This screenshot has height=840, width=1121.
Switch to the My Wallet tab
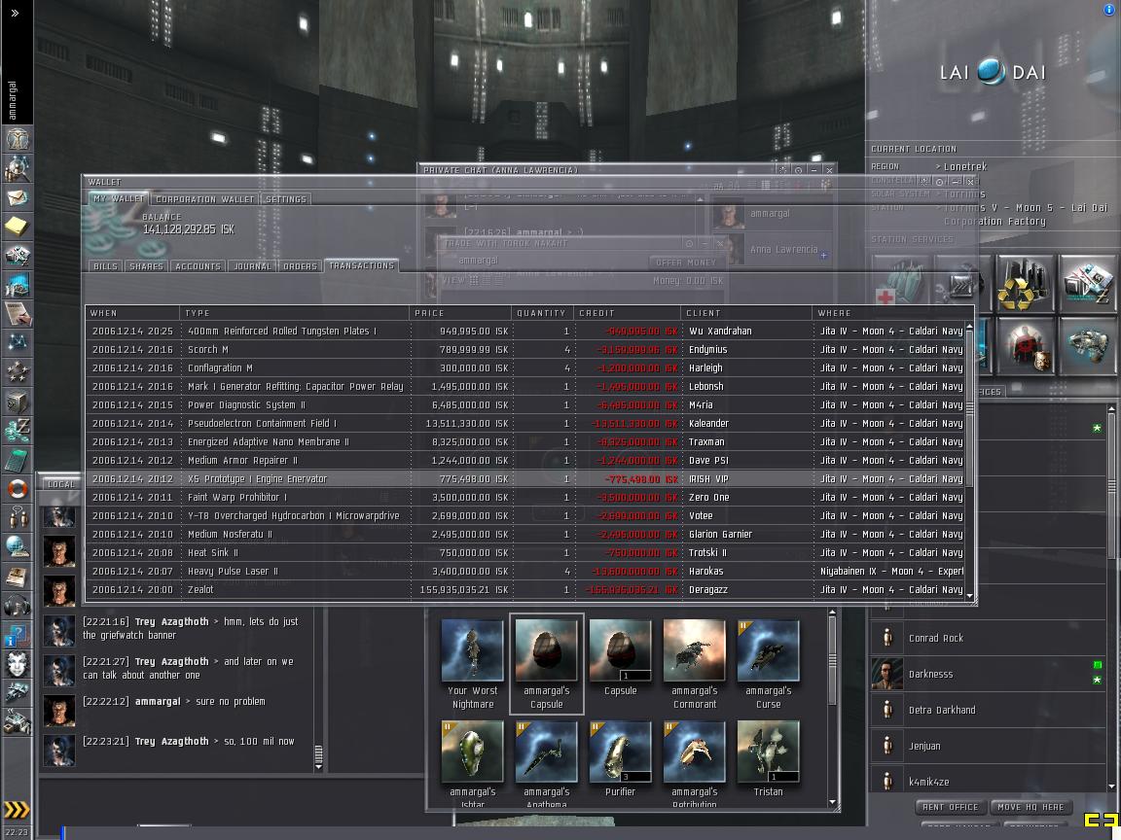tap(119, 198)
